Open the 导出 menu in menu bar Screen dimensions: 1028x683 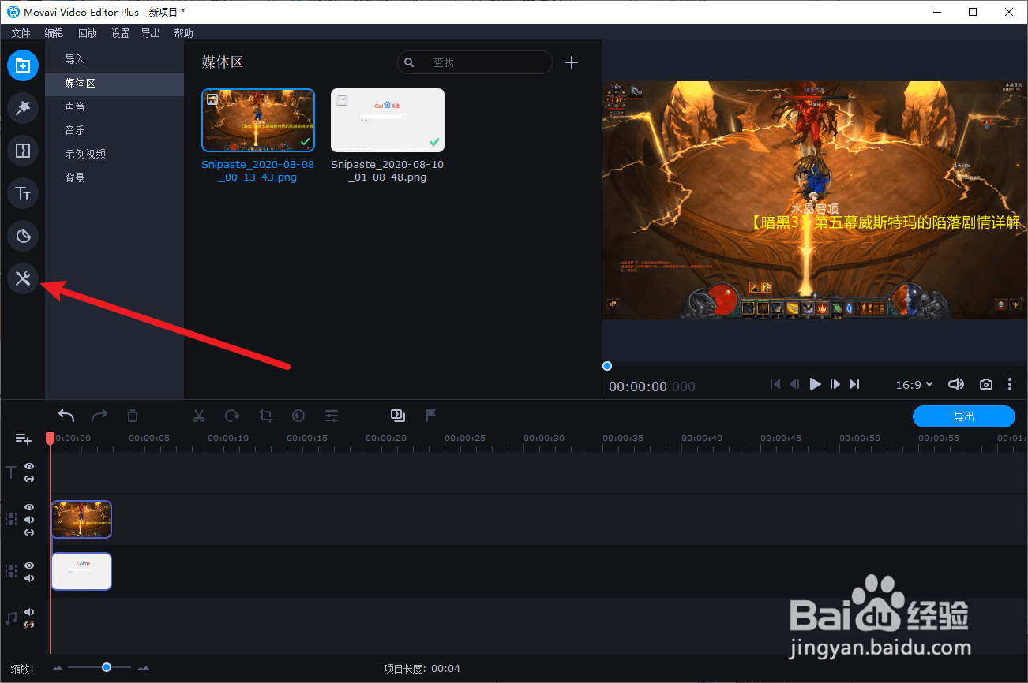coord(150,33)
